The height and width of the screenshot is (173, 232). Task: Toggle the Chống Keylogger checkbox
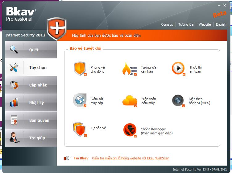(135, 136)
